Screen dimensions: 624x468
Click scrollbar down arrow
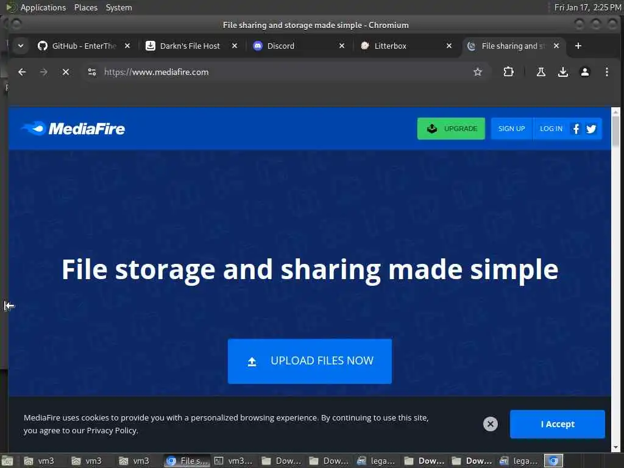tap(615, 447)
